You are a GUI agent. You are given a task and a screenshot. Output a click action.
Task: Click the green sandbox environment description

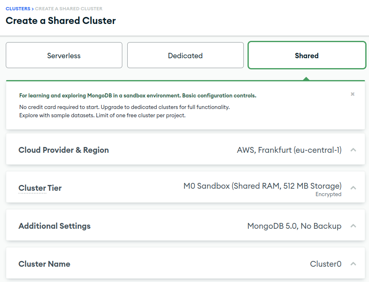point(138,95)
